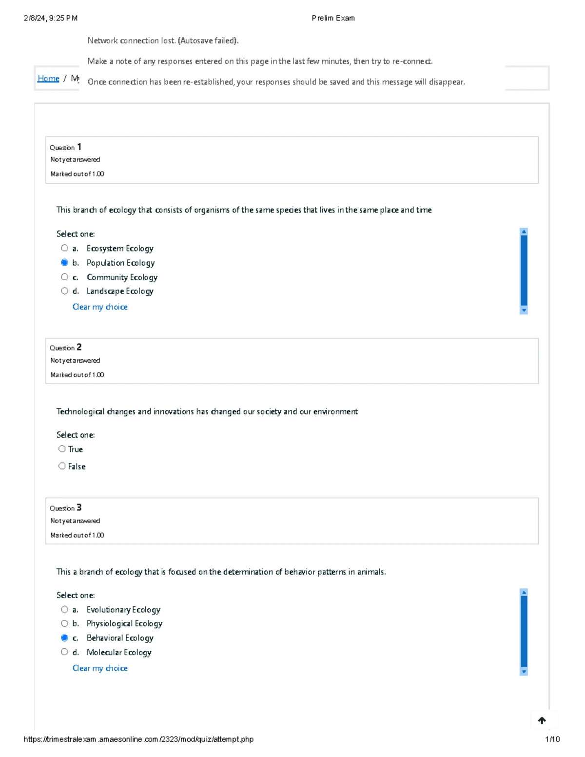Choose Community Ecology answer
This screenshot has height=757, width=585.
pos(64,277)
